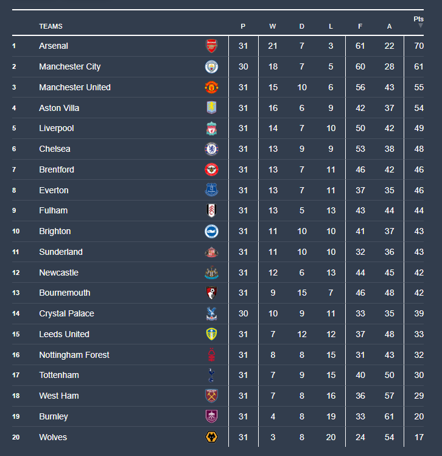Sort by the W wins column header

click(x=272, y=26)
